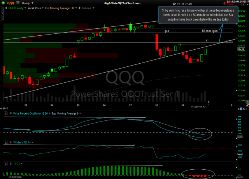
Task: Select the R1 resistance line label
Action: 207,41
